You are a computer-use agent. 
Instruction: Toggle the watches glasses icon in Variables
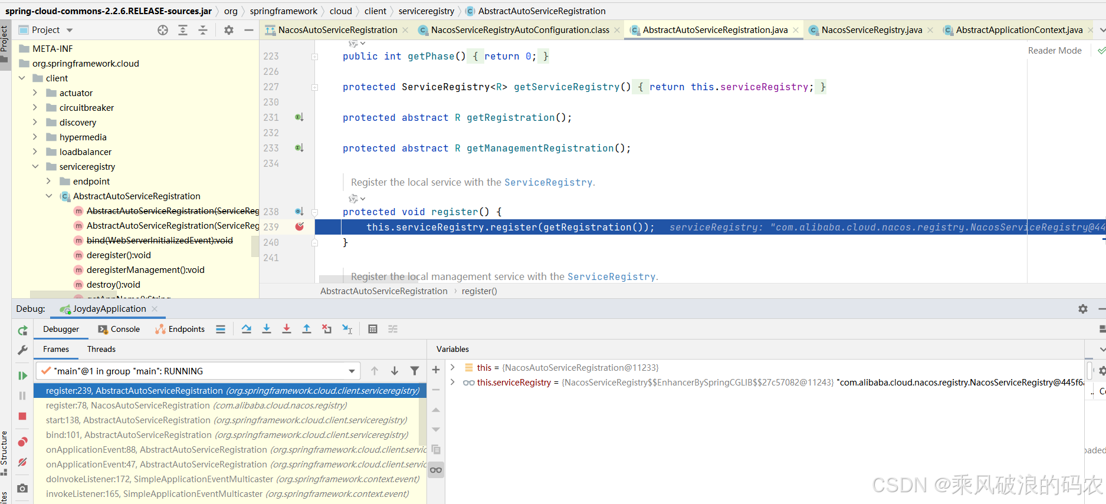pos(436,470)
